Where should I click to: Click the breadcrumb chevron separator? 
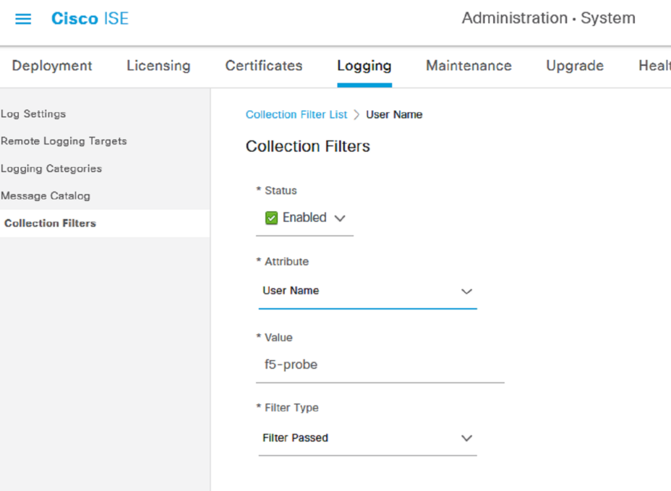coord(356,115)
